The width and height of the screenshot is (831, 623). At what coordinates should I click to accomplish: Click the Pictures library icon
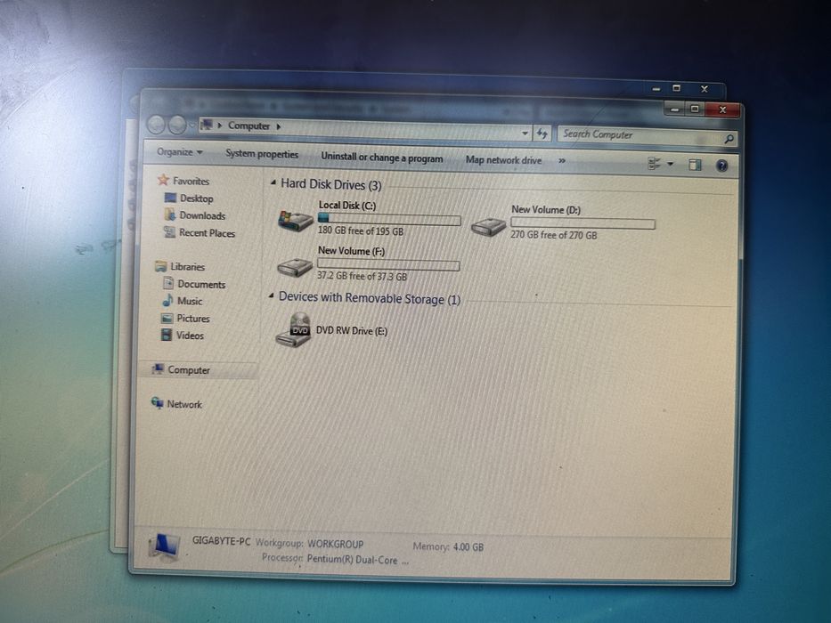click(x=167, y=318)
